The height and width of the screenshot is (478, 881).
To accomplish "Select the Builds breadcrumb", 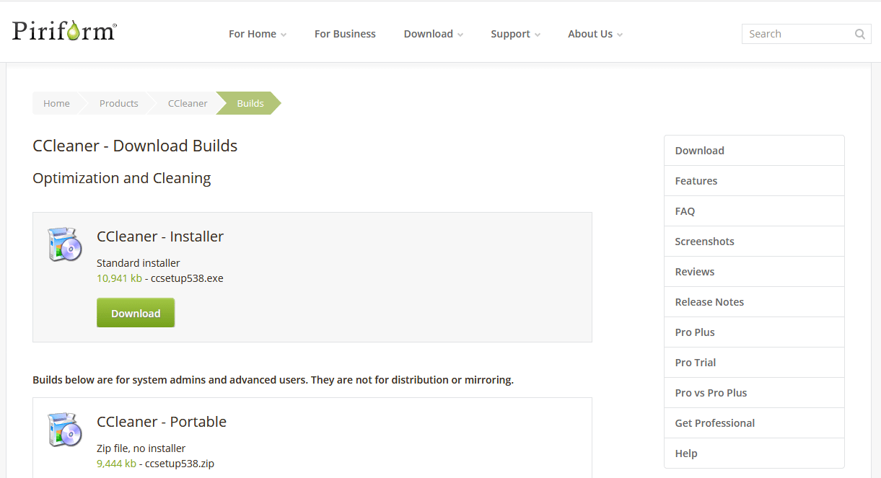I will point(250,103).
